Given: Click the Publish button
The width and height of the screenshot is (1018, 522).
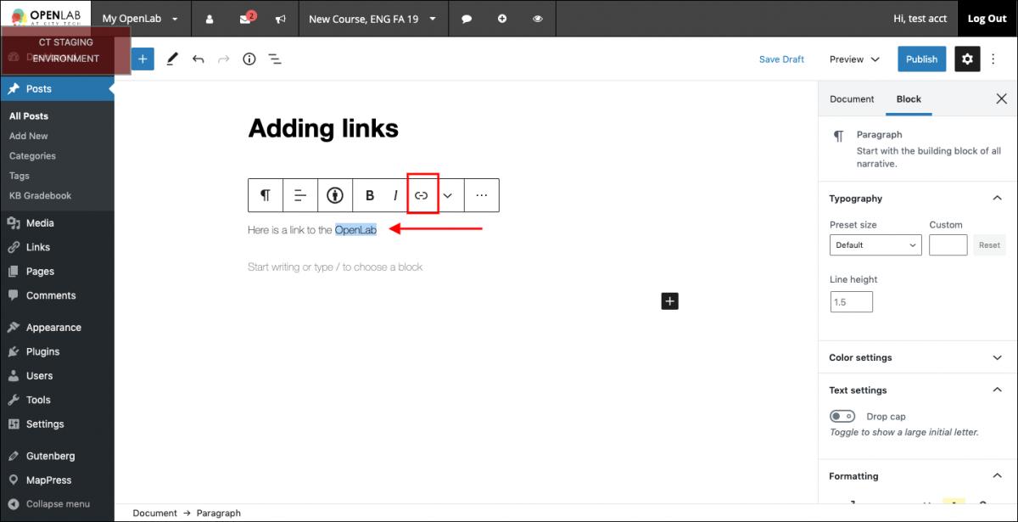Looking at the screenshot, I should (921, 59).
